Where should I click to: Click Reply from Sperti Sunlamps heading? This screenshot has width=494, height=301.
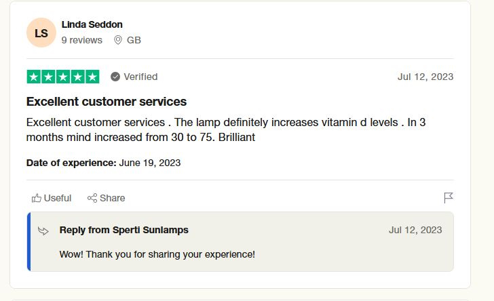click(x=123, y=230)
